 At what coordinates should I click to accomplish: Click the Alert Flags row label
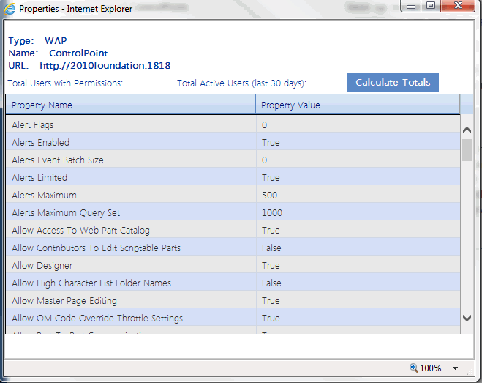33,125
